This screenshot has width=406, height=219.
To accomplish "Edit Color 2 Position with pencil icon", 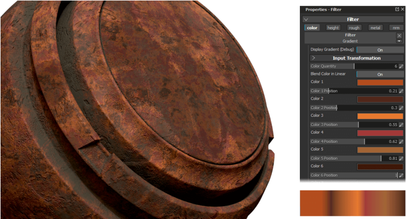I will click(401, 108).
